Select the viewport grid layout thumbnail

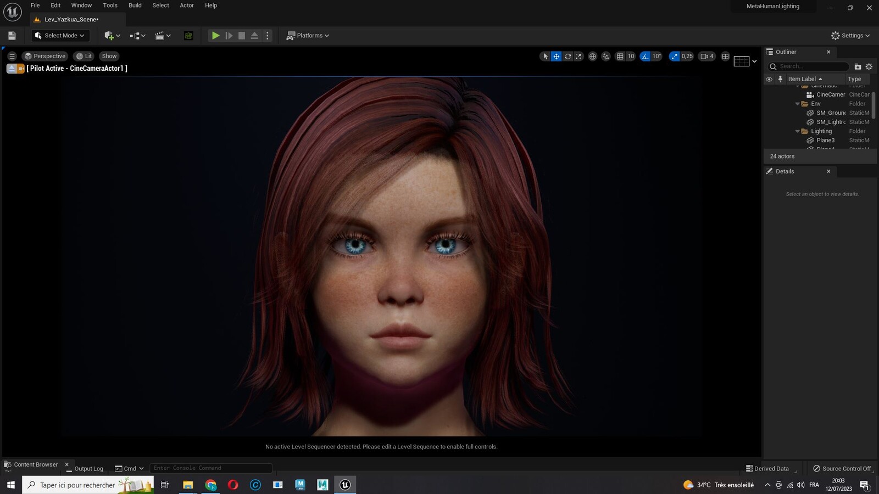click(742, 61)
